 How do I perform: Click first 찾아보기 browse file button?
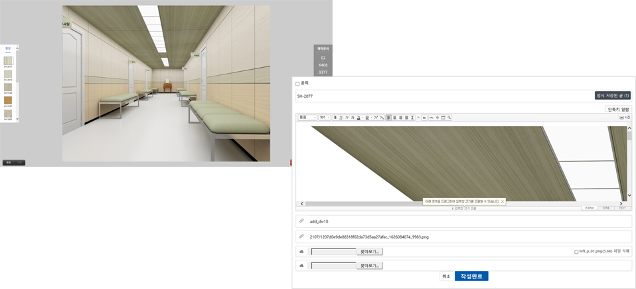pos(370,252)
